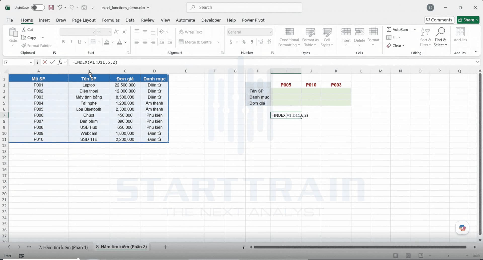
Task: Click the Format Painter tool
Action: (x=37, y=46)
